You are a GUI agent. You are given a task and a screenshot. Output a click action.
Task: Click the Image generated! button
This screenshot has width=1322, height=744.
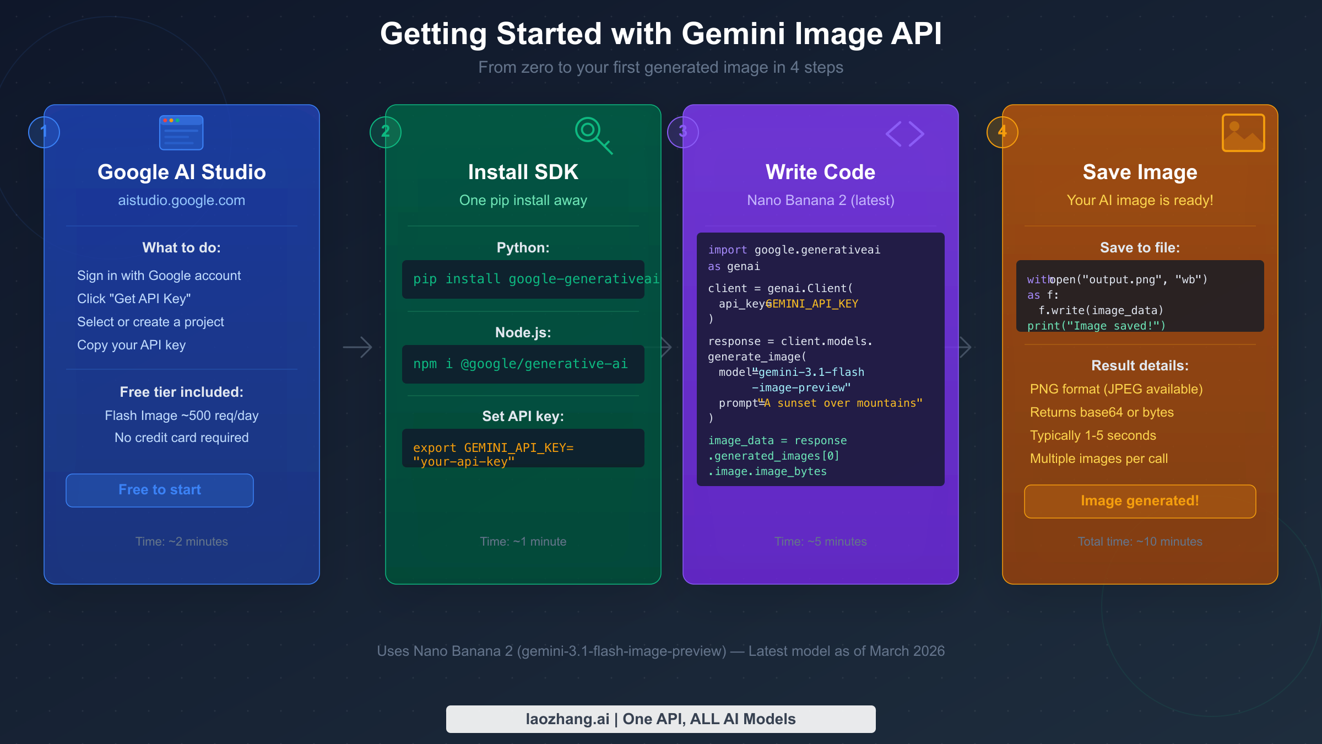(x=1140, y=501)
